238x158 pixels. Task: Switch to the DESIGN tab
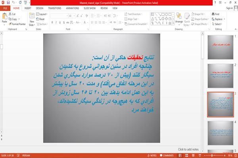(40, 8)
